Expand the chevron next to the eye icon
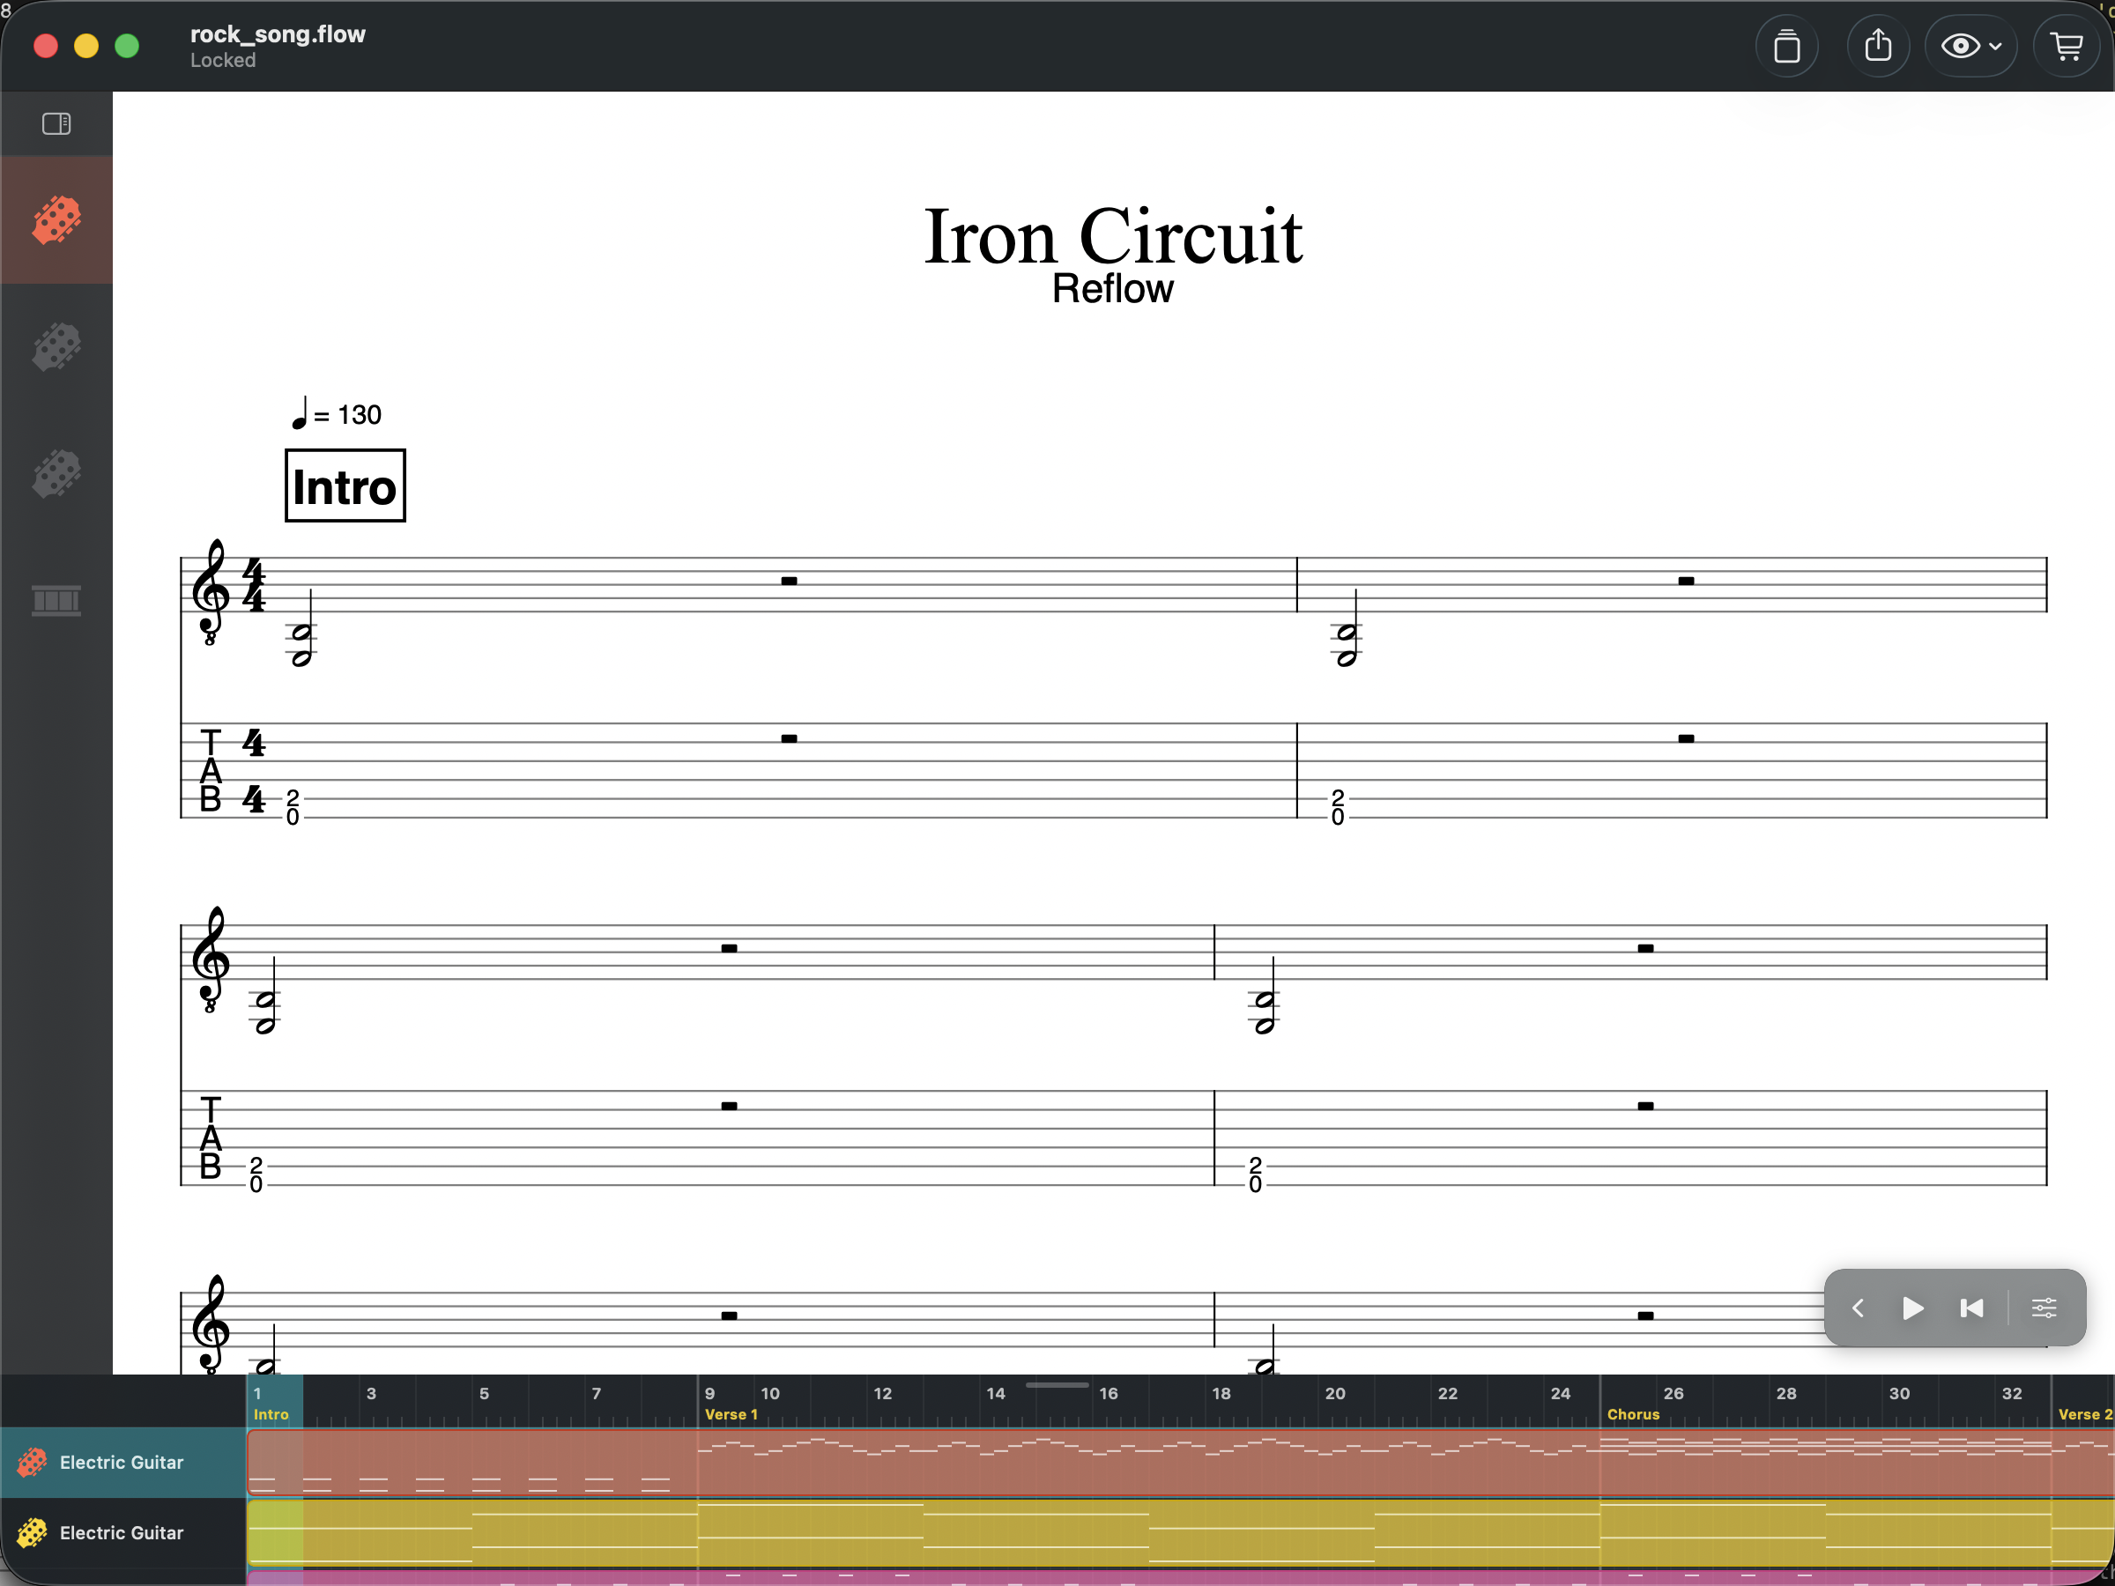 (x=1995, y=45)
